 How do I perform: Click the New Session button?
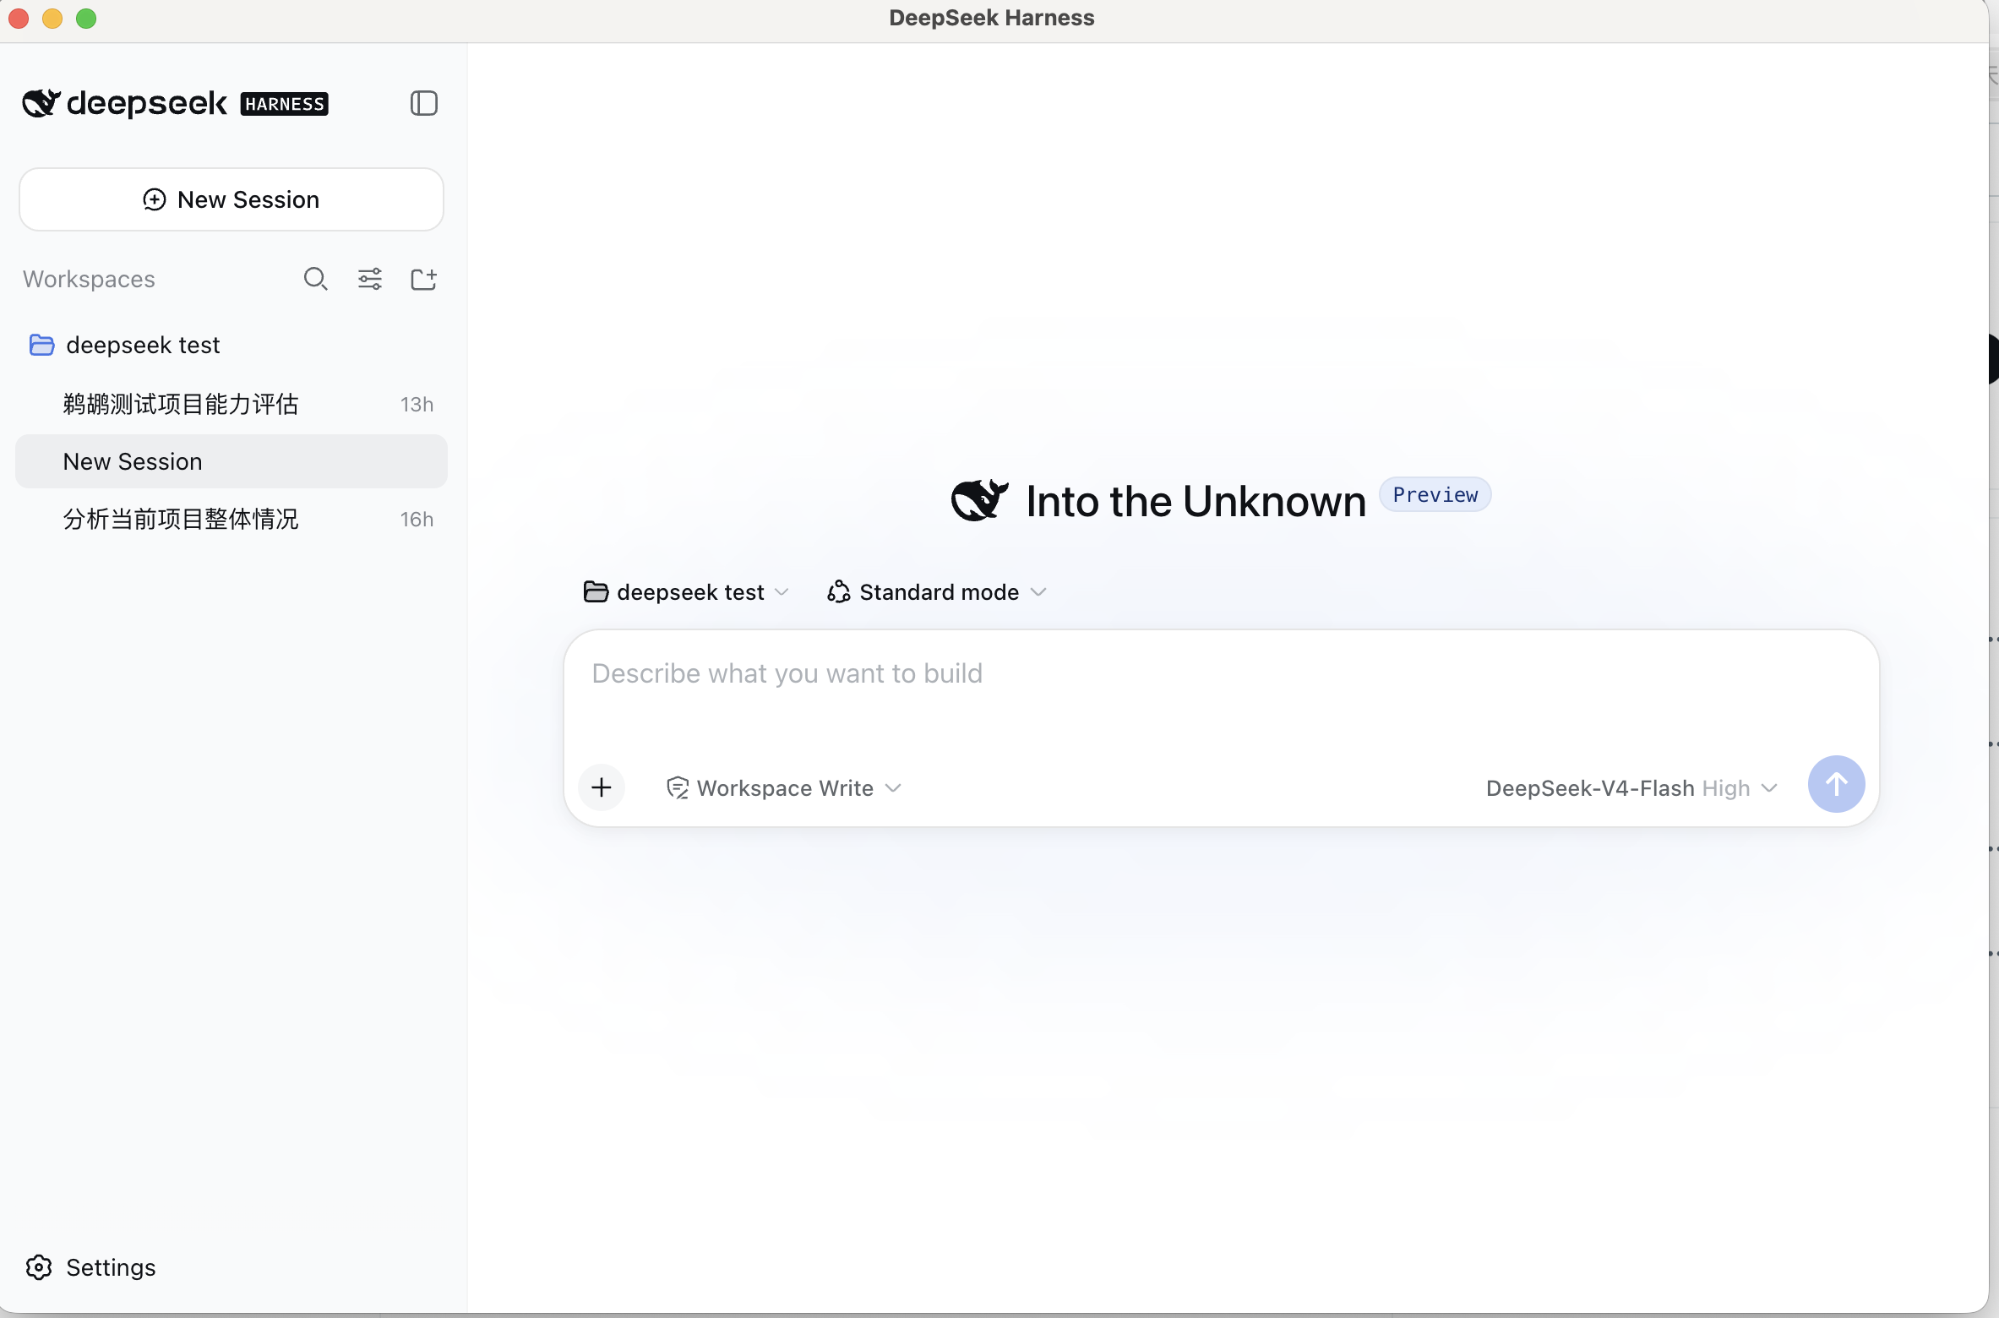pyautogui.click(x=231, y=199)
